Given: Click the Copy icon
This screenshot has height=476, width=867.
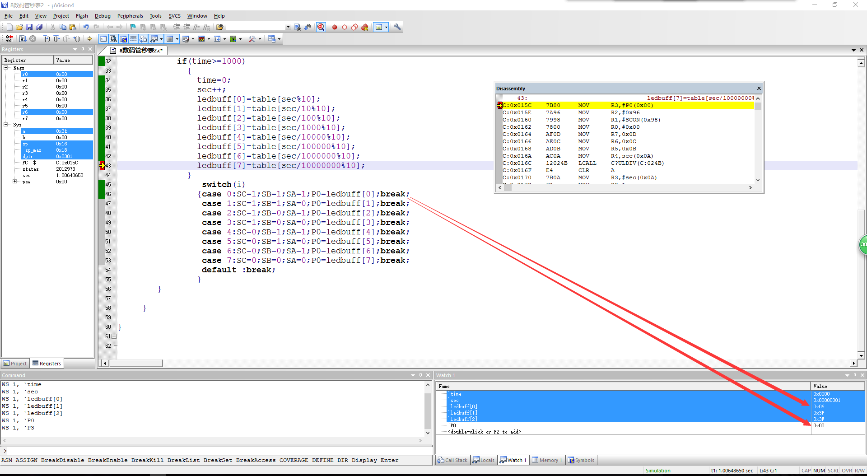Looking at the screenshot, I should pos(63,27).
